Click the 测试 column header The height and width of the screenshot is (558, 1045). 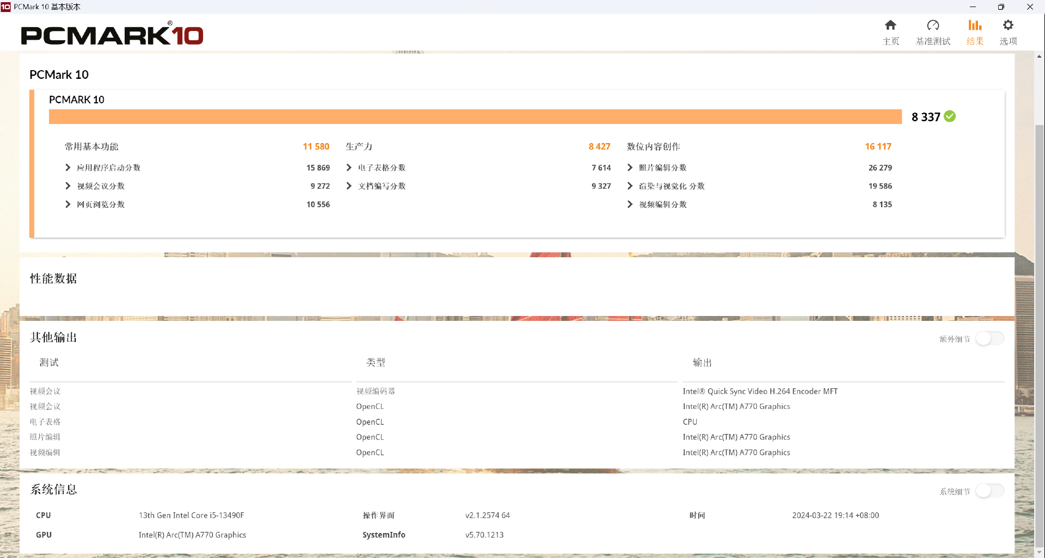49,362
